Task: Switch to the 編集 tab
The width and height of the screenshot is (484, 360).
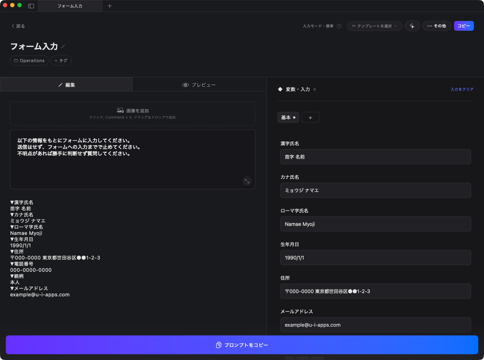Action: [x=67, y=85]
